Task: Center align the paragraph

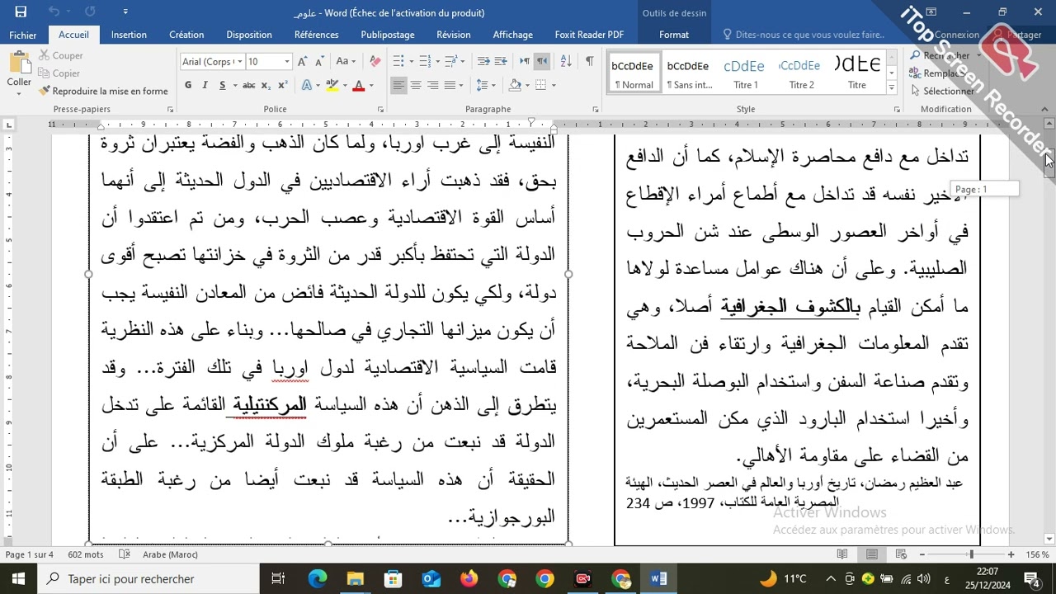Action: point(416,85)
